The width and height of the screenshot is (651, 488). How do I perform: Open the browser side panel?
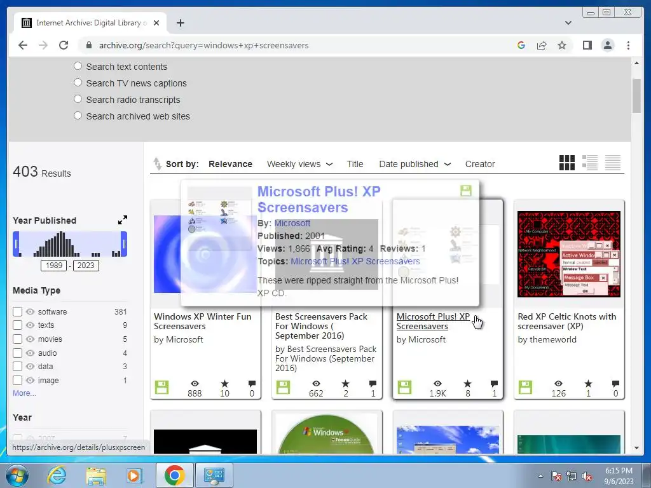click(587, 45)
